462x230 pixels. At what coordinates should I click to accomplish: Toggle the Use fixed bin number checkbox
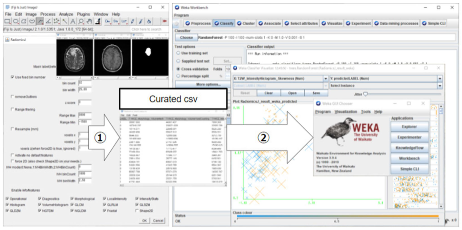click(x=13, y=77)
